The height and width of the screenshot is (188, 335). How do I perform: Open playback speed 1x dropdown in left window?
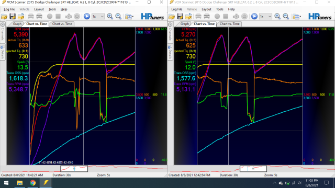(x=98, y=16)
